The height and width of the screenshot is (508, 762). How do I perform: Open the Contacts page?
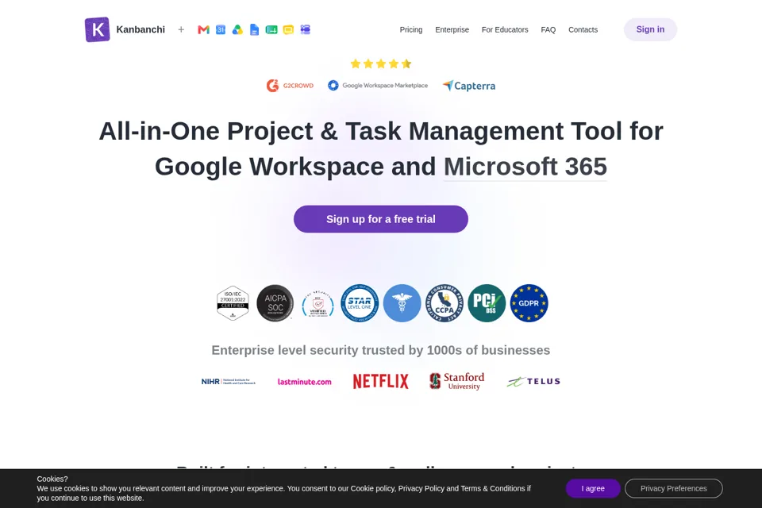pyautogui.click(x=583, y=29)
